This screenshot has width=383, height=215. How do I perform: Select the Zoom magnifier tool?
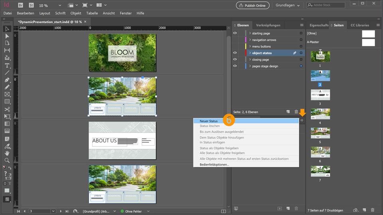(7, 160)
